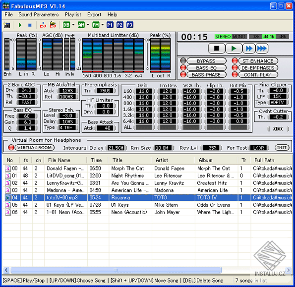The image size is (295, 287).
Task: Click the Pre-emphasis Tm 75US selector
Action: pos(105,91)
